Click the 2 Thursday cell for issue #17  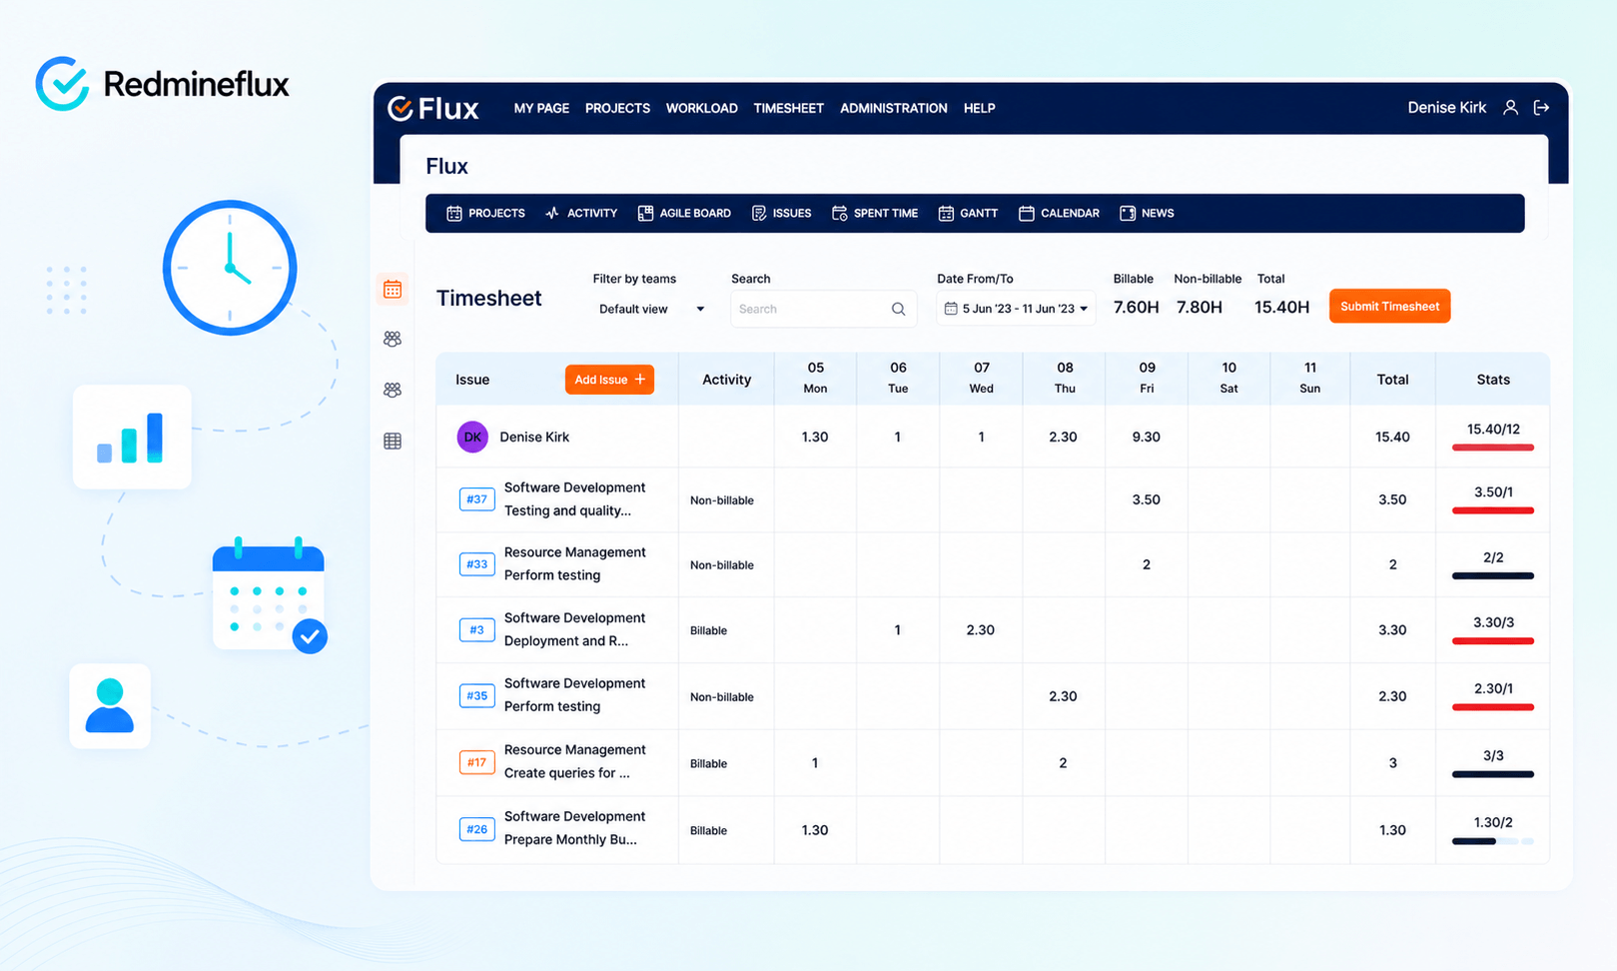[x=1063, y=763]
